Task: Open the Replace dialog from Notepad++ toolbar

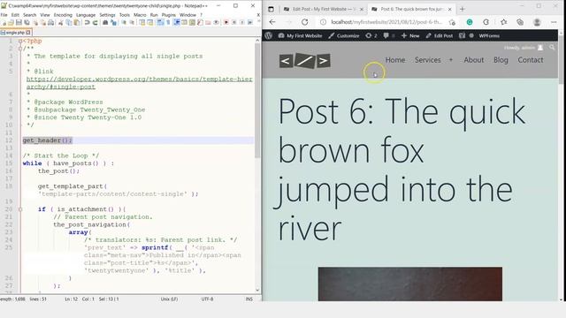Action: pyautogui.click(x=113, y=22)
